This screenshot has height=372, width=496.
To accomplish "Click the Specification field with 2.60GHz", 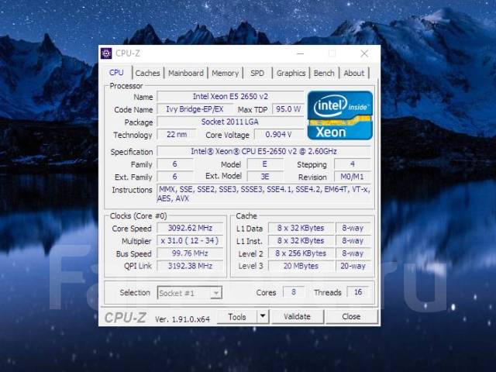I will coord(263,151).
